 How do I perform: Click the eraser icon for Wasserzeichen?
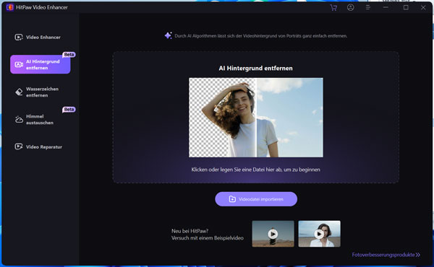pos(19,92)
